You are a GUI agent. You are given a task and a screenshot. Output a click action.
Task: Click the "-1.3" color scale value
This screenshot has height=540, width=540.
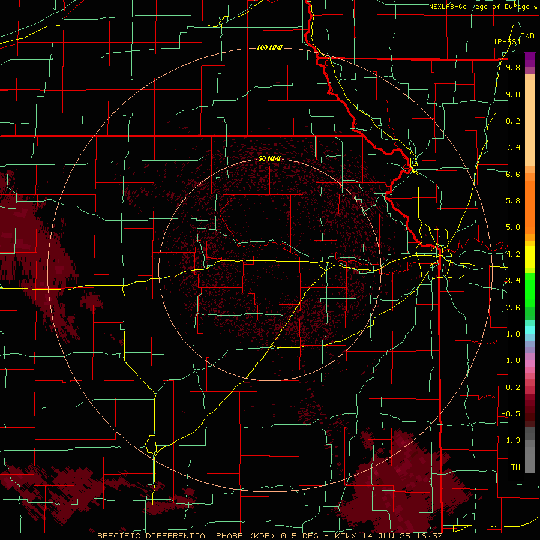tap(511, 440)
